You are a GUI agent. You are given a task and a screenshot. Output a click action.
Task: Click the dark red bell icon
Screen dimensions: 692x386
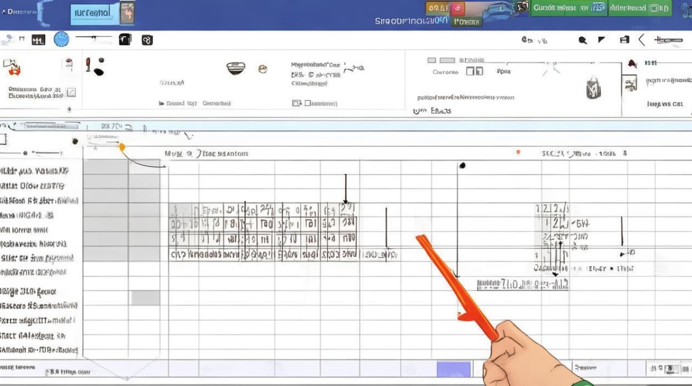click(632, 63)
